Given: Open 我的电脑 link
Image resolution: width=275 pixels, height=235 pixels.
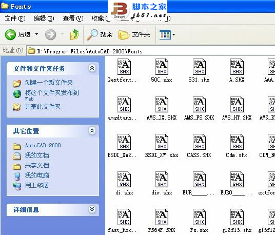Looking at the screenshot, I should point(37,175).
